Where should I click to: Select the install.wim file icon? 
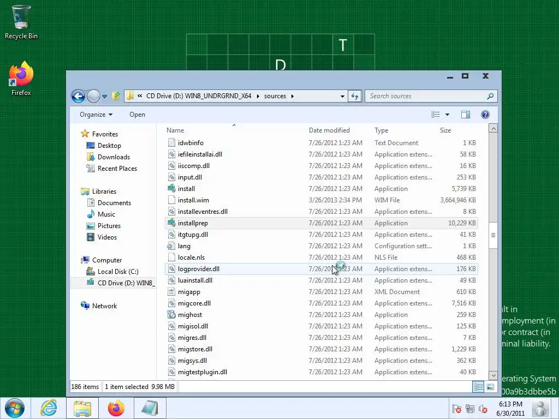[x=171, y=200]
